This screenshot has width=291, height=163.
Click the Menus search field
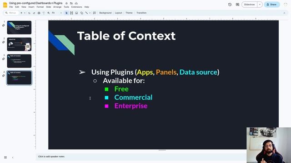[11, 13]
